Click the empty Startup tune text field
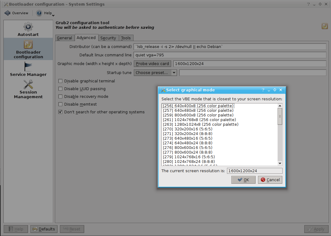Image resolution: width=331 pixels, height=236 pixels. pyautogui.click(x=253, y=73)
